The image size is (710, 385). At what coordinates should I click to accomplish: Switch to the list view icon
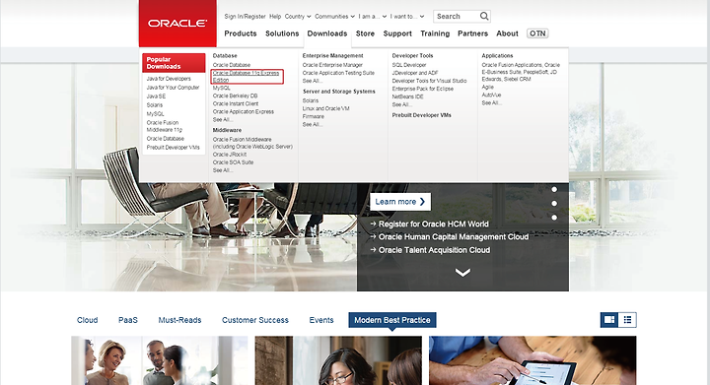[627, 320]
